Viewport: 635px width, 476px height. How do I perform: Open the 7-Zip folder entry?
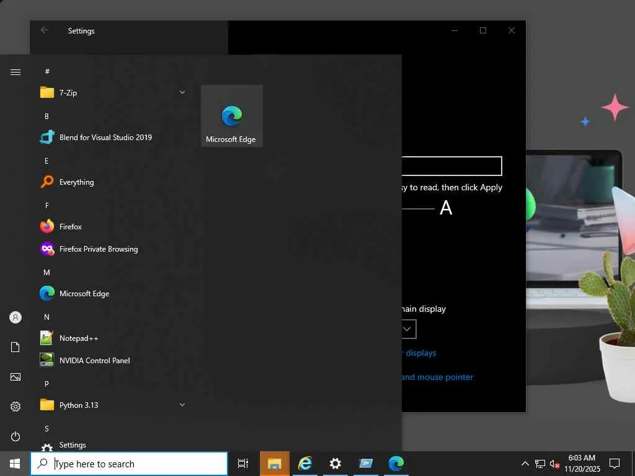pyautogui.click(x=113, y=93)
